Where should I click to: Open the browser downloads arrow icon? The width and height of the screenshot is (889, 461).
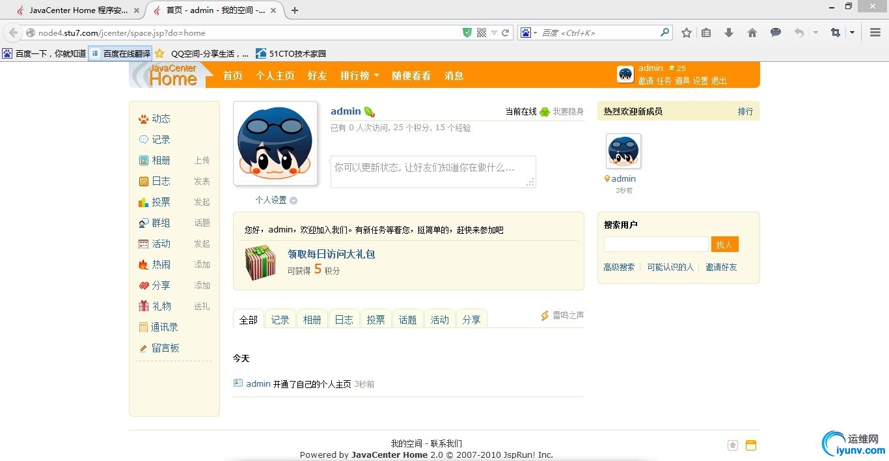[729, 33]
